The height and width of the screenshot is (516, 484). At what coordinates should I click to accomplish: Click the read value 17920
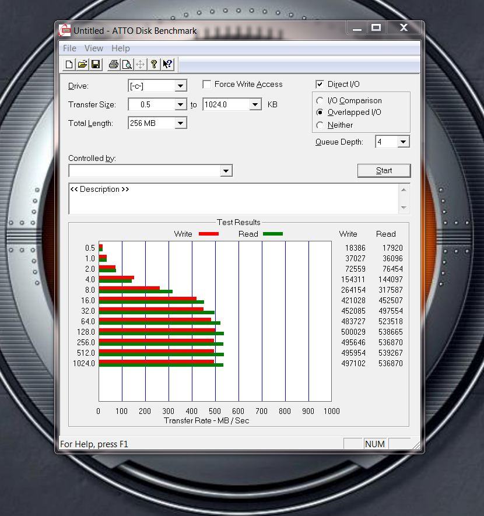pos(392,248)
